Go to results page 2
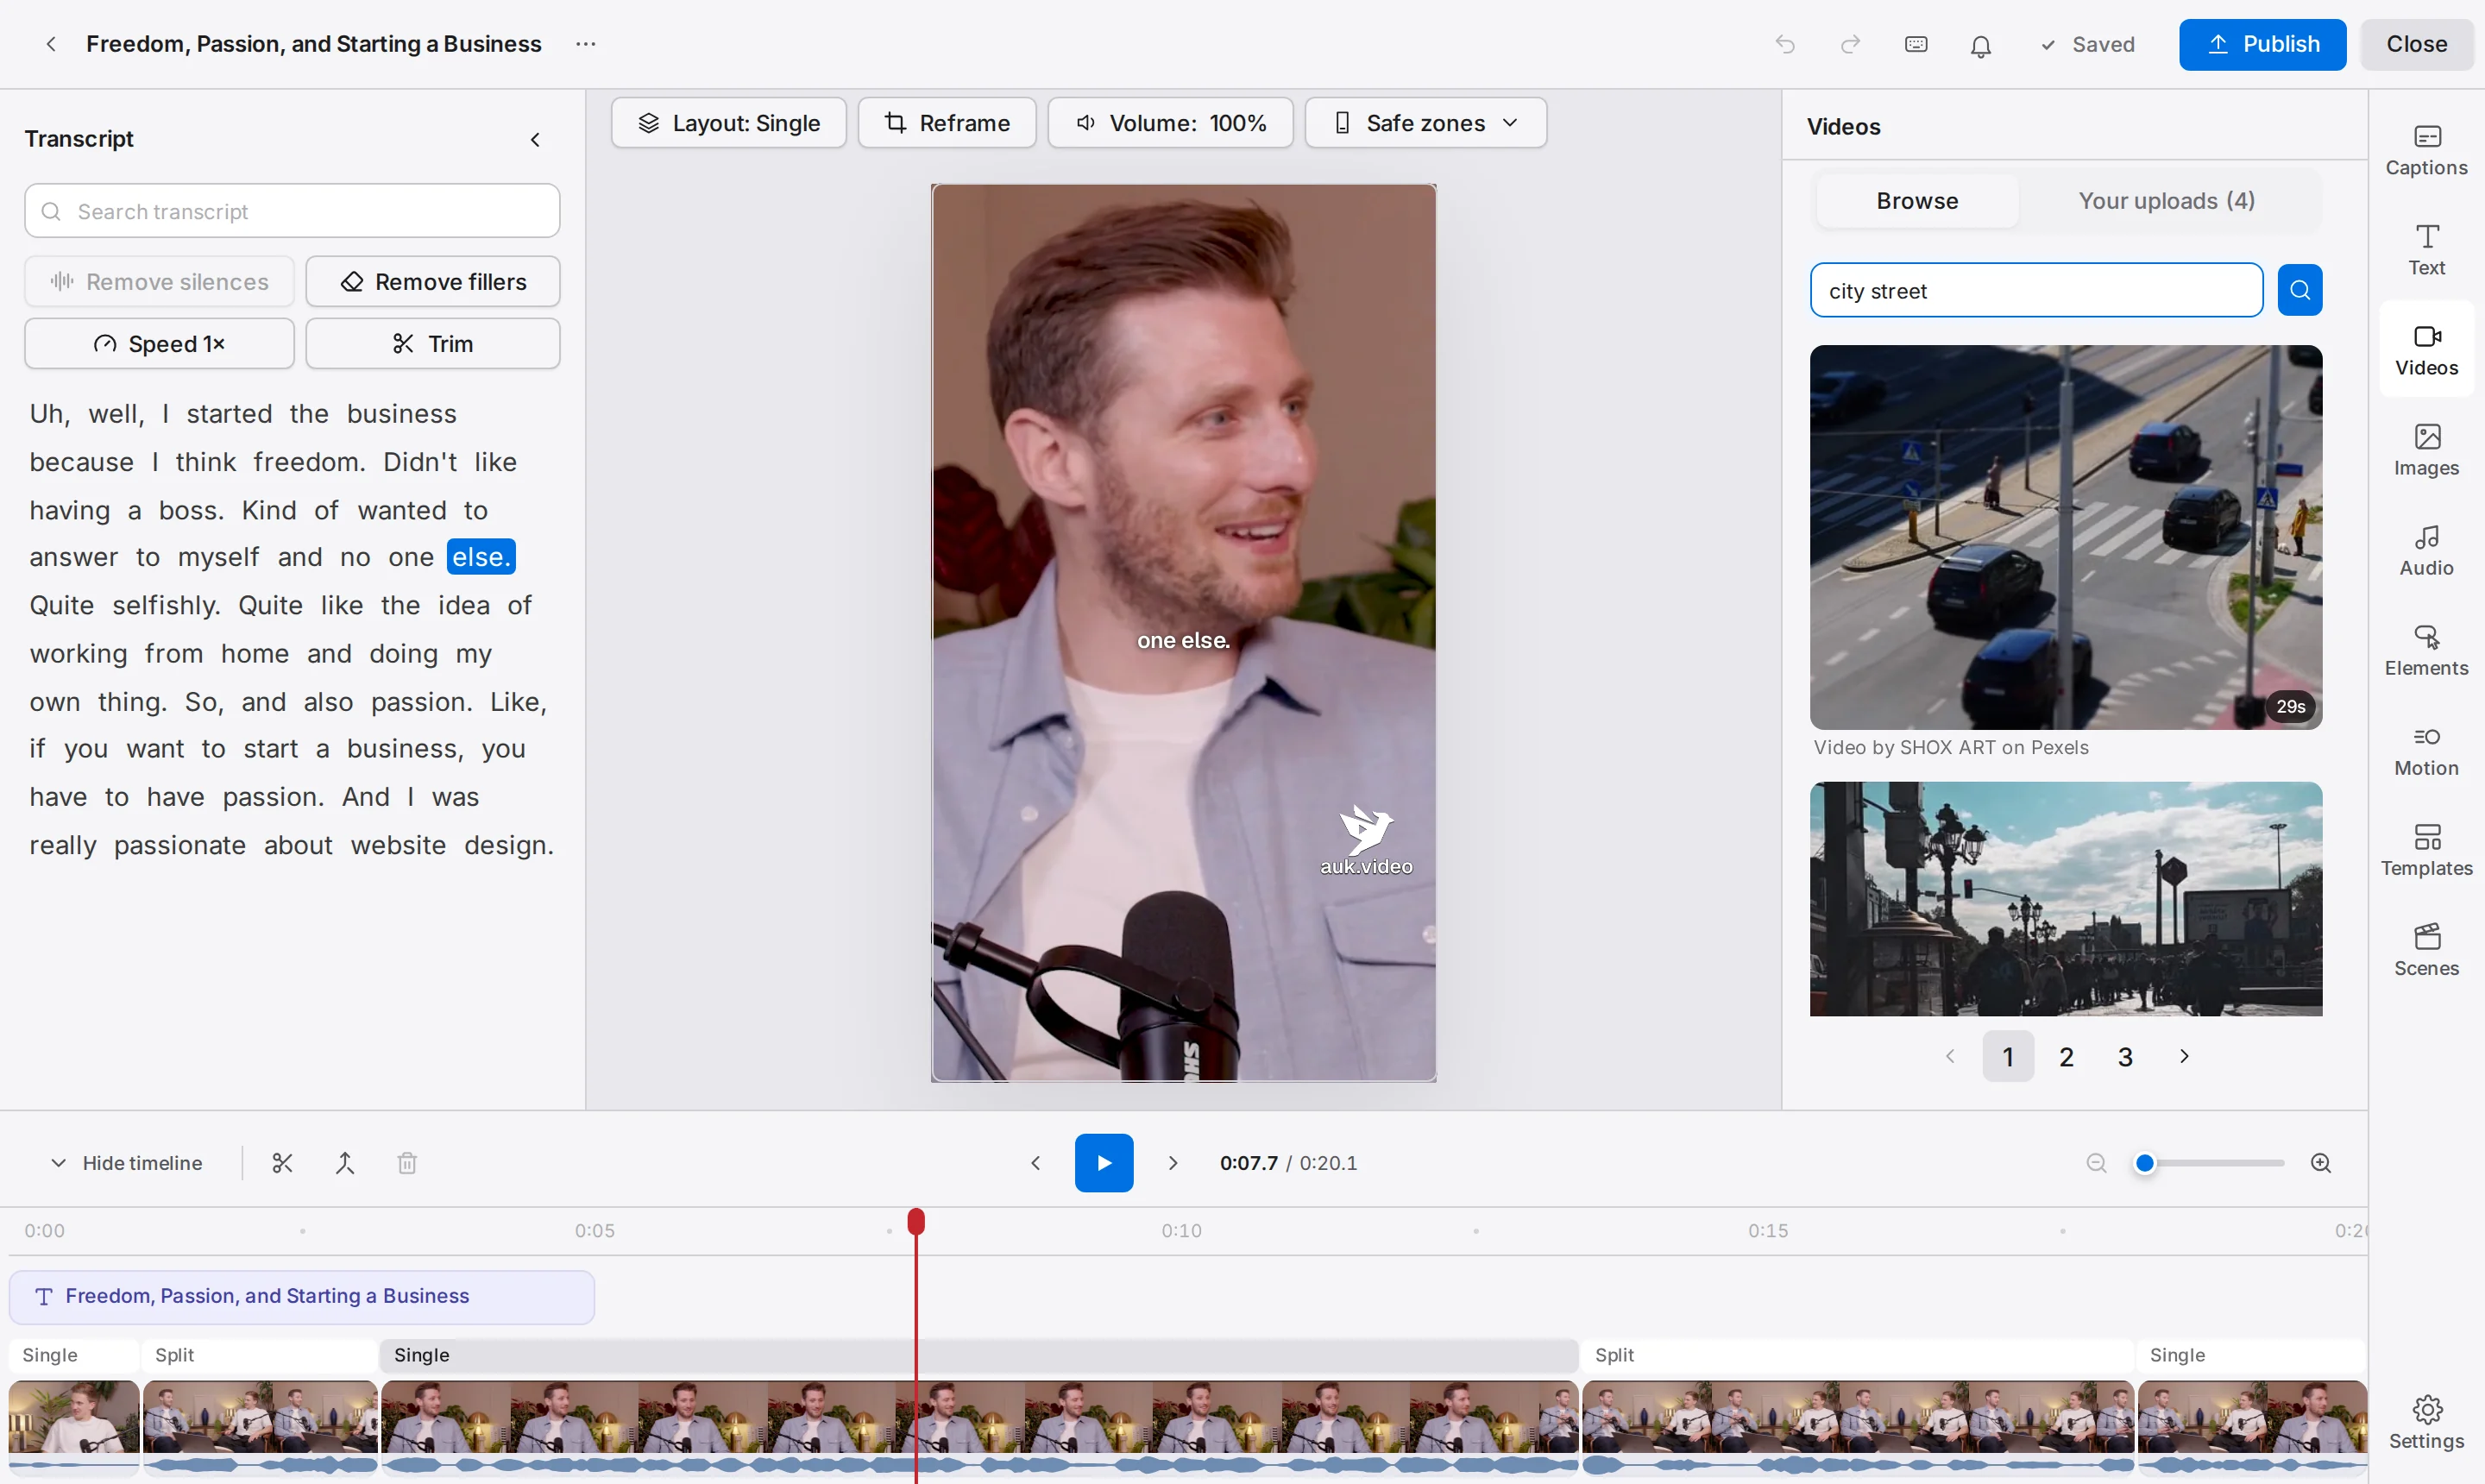The image size is (2485, 1484). click(2066, 1056)
